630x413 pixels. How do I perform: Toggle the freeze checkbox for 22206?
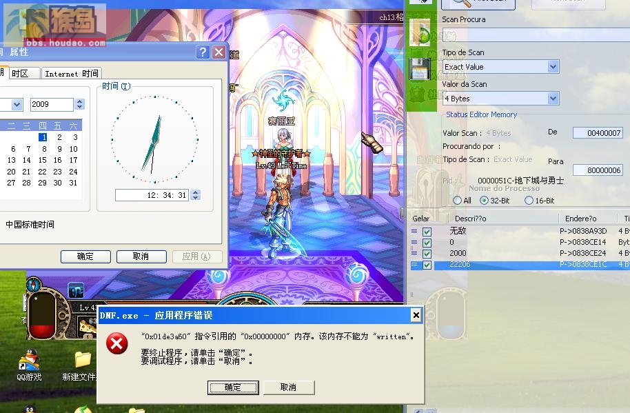pos(427,265)
